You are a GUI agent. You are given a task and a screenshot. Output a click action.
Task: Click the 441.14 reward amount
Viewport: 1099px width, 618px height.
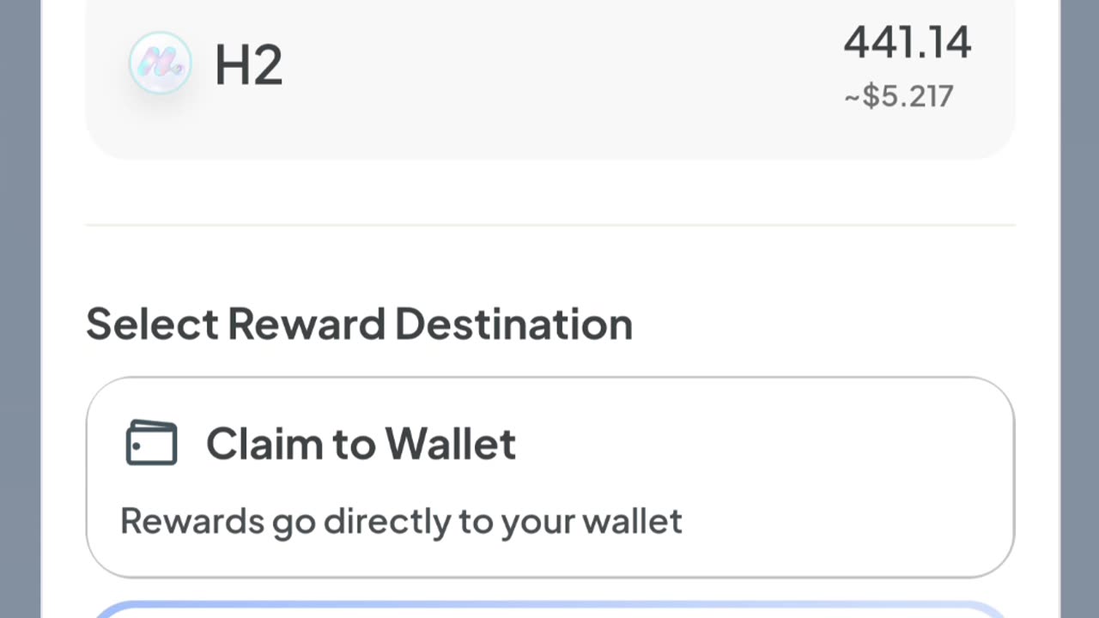(907, 43)
